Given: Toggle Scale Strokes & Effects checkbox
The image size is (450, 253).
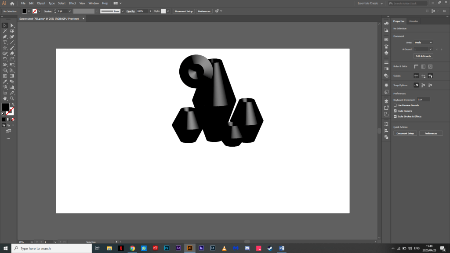Looking at the screenshot, I should tap(395, 116).
